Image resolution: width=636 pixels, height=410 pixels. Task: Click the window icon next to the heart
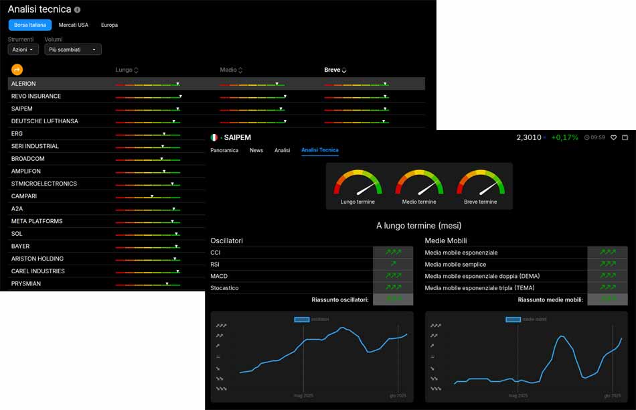tap(625, 137)
